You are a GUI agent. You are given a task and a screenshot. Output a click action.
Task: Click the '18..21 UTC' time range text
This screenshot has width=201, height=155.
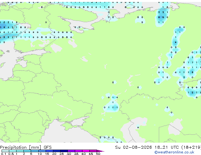point(166,147)
